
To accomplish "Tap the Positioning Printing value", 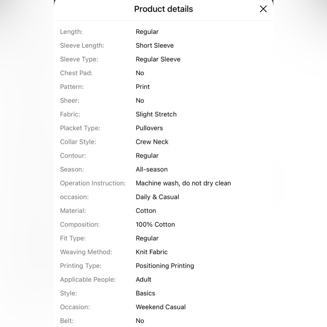I will [x=165, y=266].
